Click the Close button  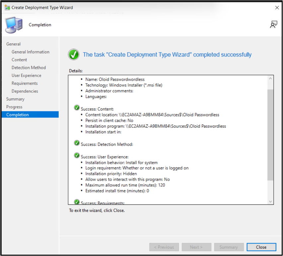tap(261, 247)
